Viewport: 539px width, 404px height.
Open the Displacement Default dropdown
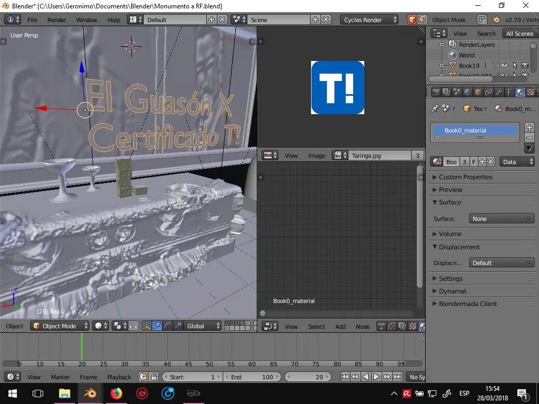pos(502,263)
